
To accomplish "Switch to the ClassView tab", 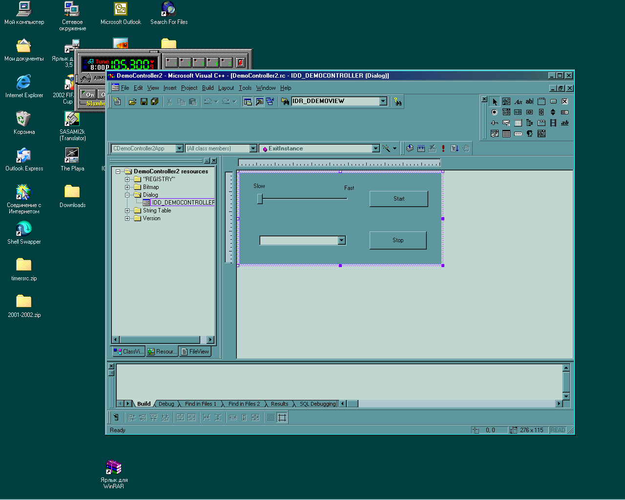I will [x=128, y=352].
